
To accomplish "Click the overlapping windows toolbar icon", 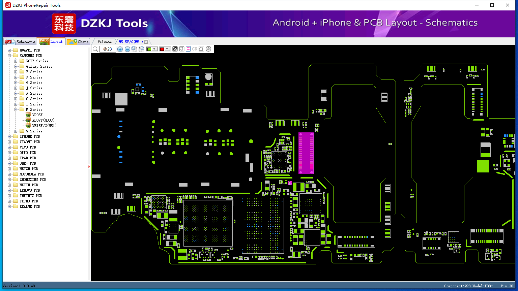I will point(175,49).
